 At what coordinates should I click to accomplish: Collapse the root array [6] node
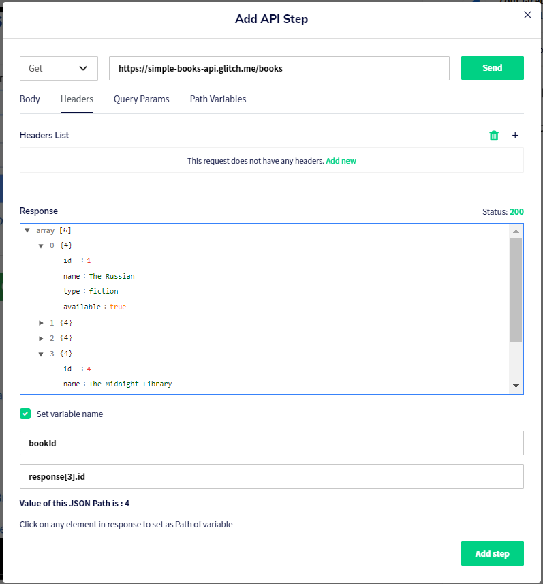point(27,230)
